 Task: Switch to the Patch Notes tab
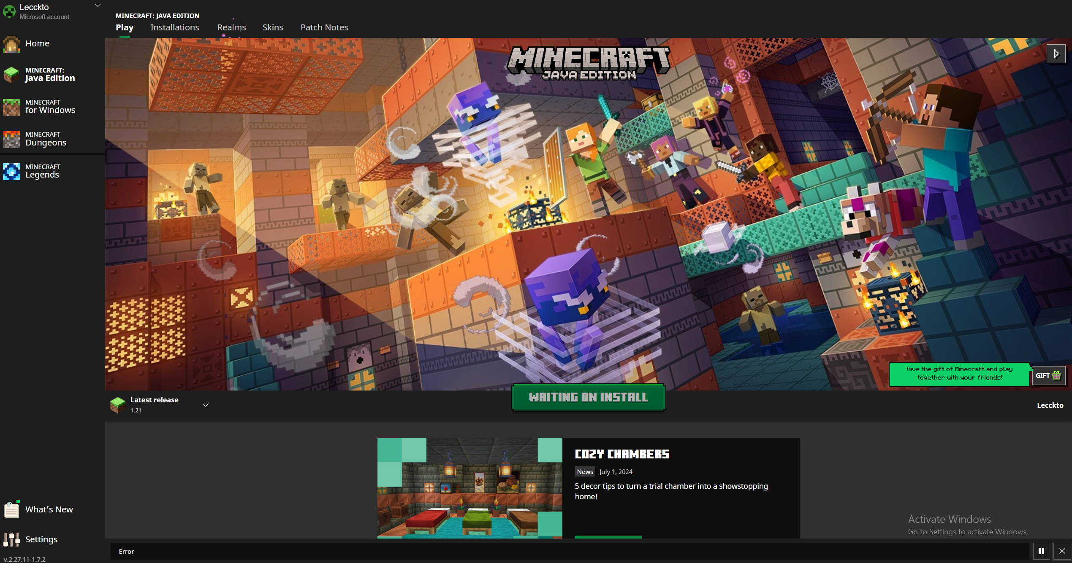[x=324, y=27]
